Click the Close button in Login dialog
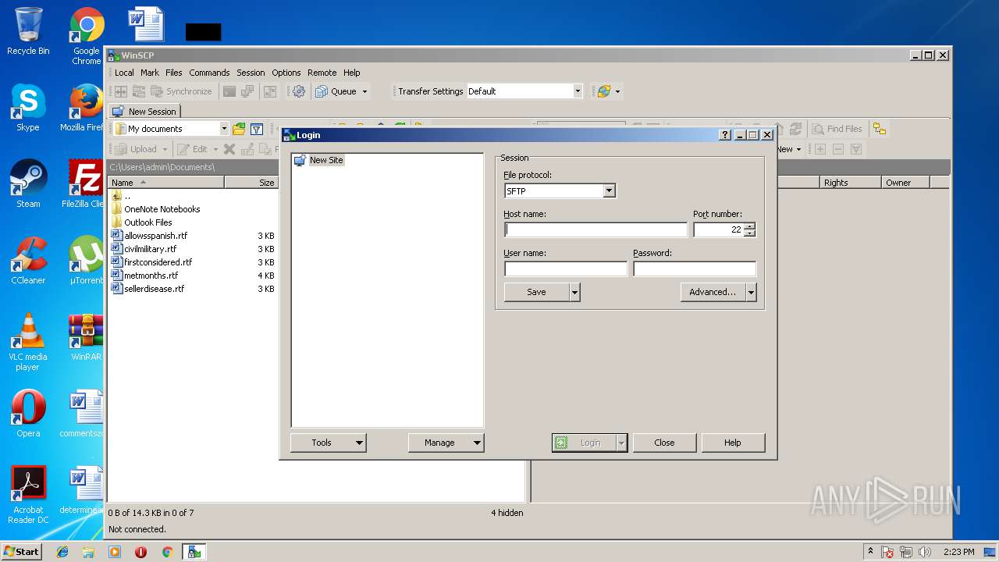Screen dimensions: 999x562 click(664, 443)
